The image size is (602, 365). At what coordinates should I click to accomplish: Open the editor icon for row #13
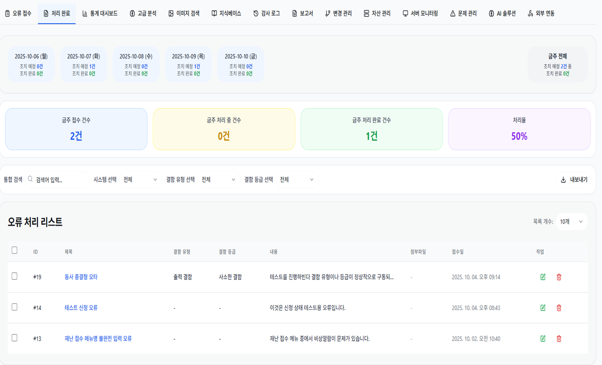coord(543,338)
